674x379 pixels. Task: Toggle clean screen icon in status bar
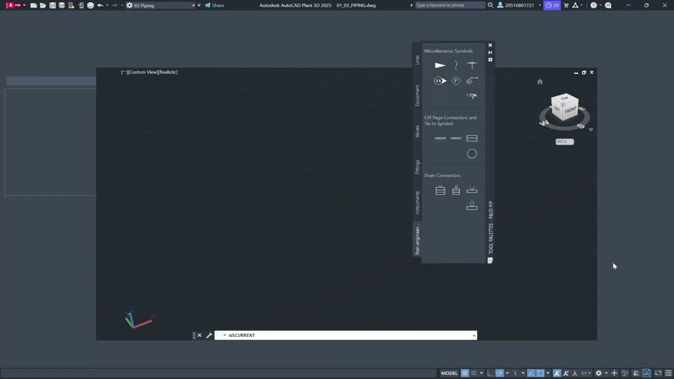pyautogui.click(x=658, y=373)
